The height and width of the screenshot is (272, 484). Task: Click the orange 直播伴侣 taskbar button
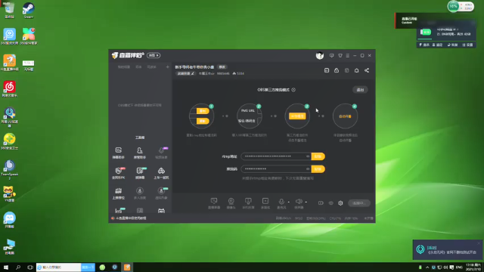click(x=127, y=267)
